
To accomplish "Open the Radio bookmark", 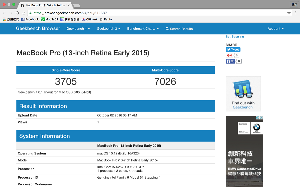I will (106, 19).
